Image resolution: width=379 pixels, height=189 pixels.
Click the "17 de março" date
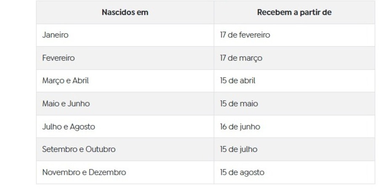coord(241,58)
